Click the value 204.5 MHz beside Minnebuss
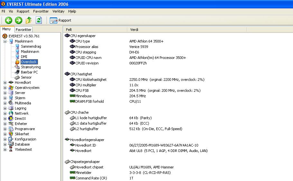The height and width of the screenshot is (181, 293). (x=138, y=96)
